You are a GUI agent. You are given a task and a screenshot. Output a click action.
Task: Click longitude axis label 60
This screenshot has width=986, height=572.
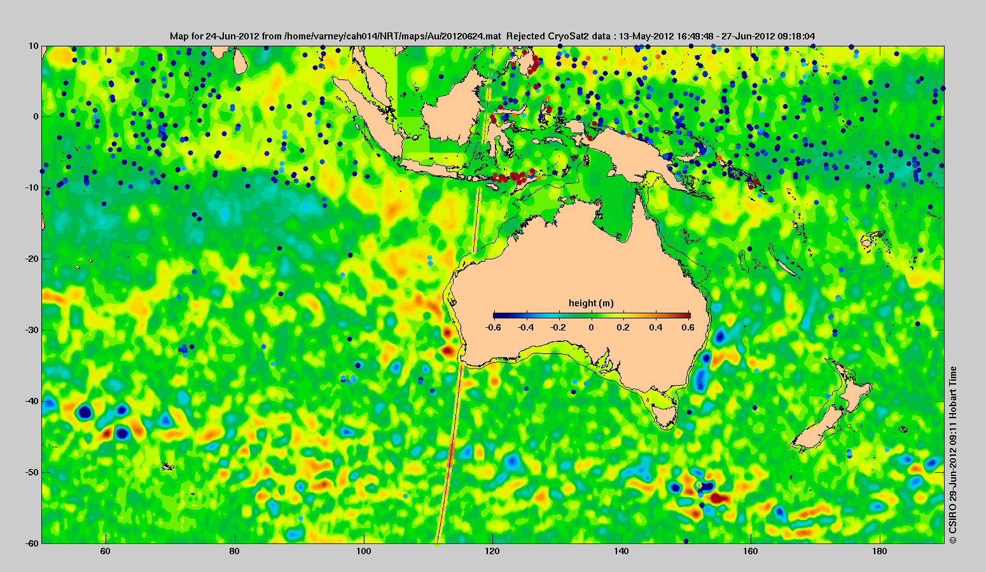click(x=106, y=552)
